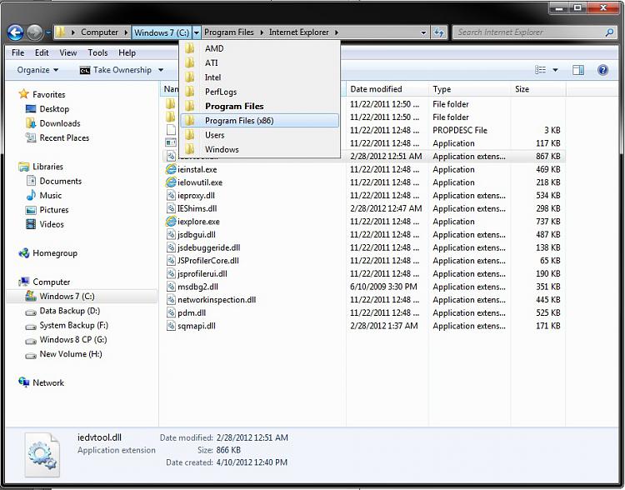Screen dimensions: 625x490
Task: Go back with the blue Back arrow
Action: [x=16, y=32]
